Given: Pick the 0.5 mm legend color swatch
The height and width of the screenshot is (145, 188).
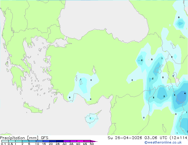Looking at the screenshot, I should 12,141.
